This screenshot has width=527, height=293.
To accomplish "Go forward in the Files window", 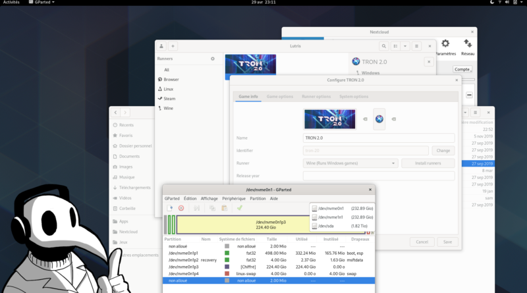I will point(125,113).
